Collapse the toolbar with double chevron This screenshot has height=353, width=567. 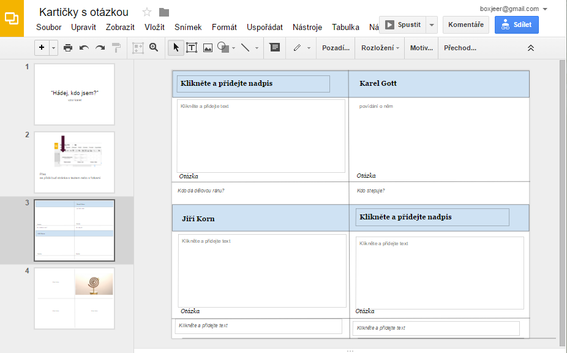click(530, 48)
